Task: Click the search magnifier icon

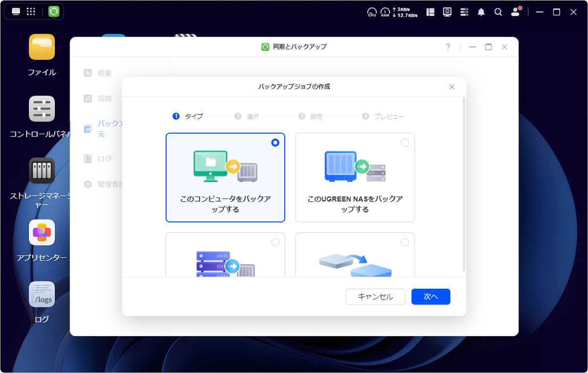Action: 498,12
